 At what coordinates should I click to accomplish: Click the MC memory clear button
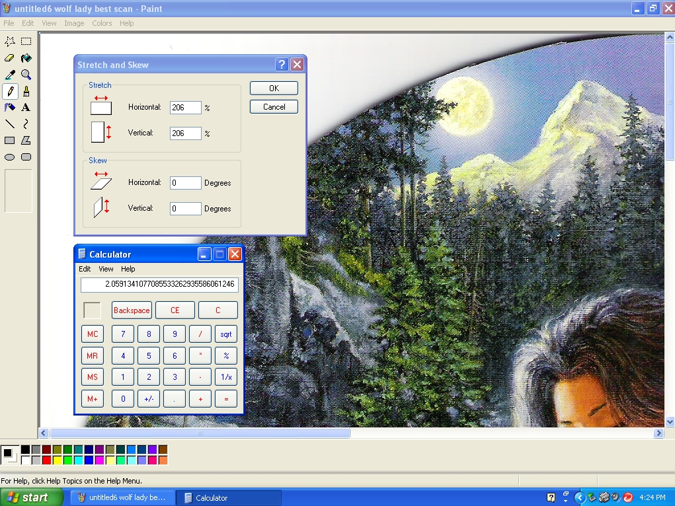click(93, 334)
